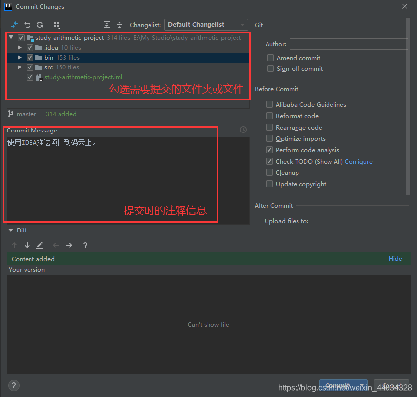Uncheck the src folder checkbox

(30, 67)
